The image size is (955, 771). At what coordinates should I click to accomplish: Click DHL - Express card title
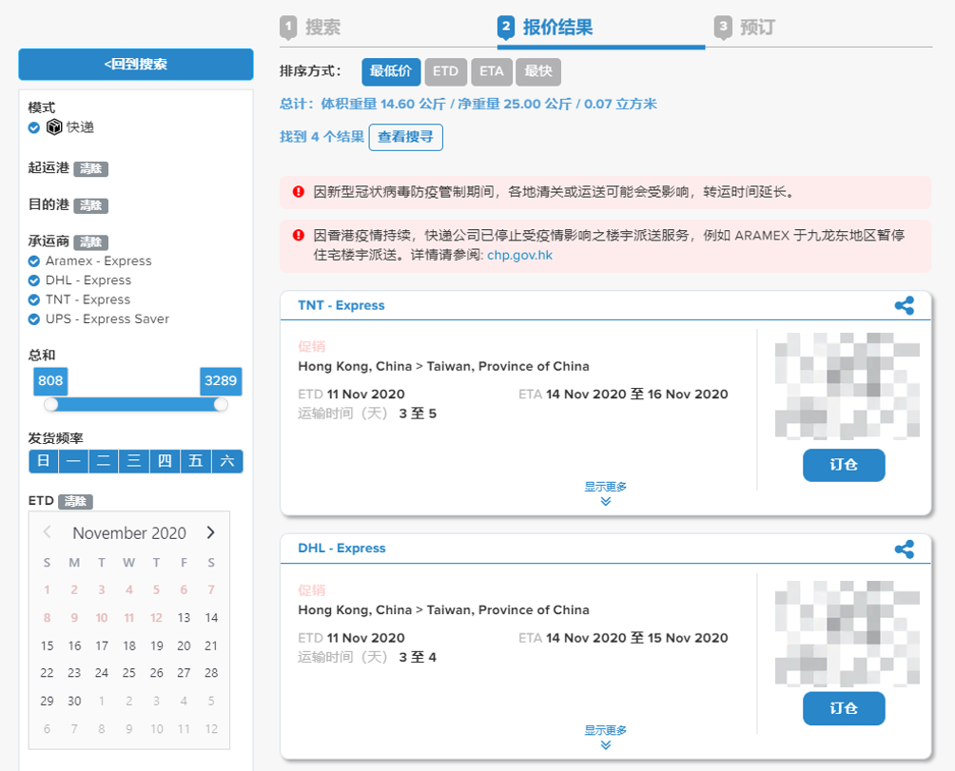pos(341,549)
